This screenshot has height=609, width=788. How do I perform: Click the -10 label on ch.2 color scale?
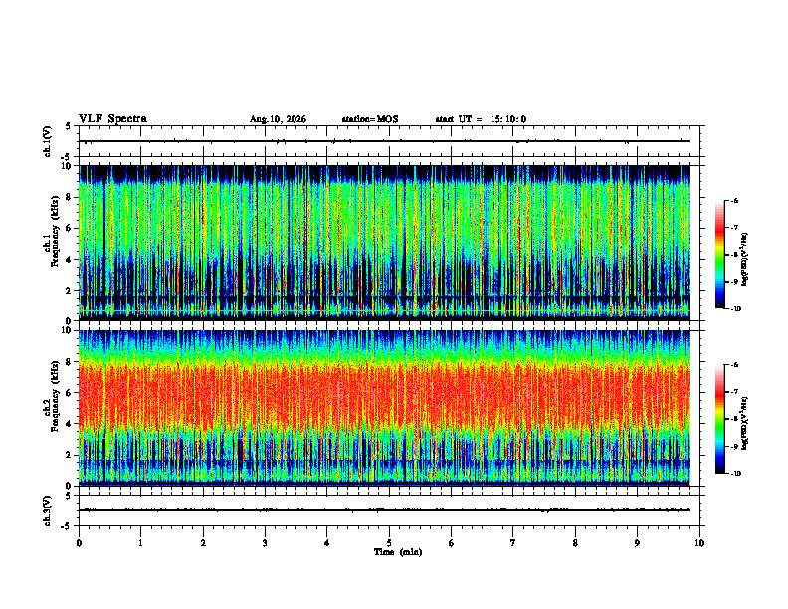click(x=735, y=474)
